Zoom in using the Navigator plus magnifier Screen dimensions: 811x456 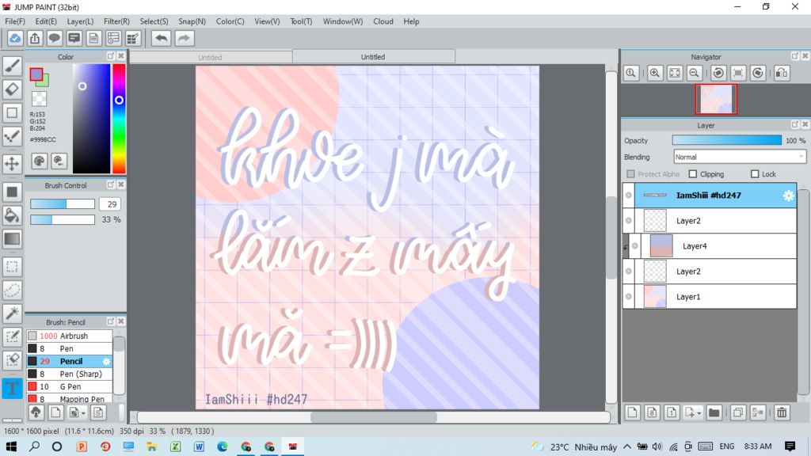pos(655,73)
